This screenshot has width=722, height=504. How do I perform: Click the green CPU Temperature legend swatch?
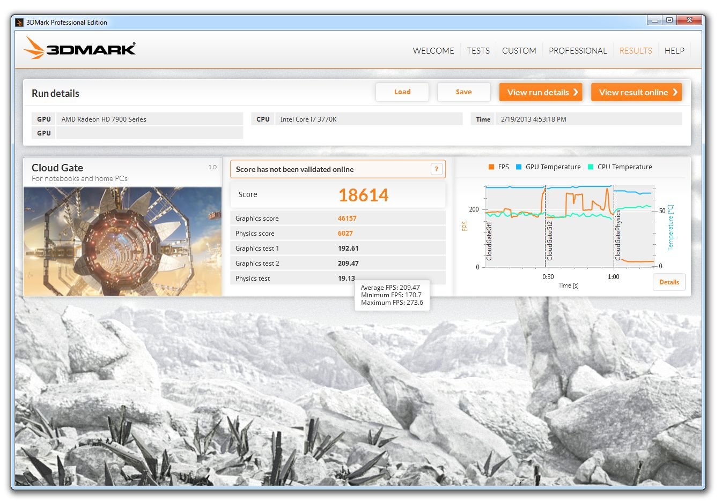point(591,167)
